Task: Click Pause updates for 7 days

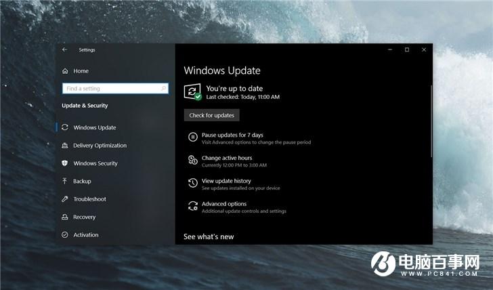Action: (232, 135)
